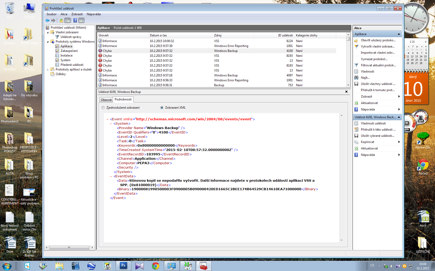
Task: Open Photoshop from the taskbar
Action: tap(123, 266)
